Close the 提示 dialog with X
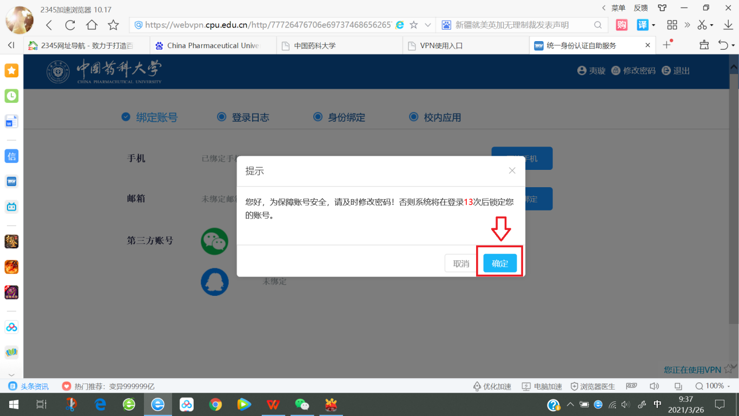 [x=512, y=171]
